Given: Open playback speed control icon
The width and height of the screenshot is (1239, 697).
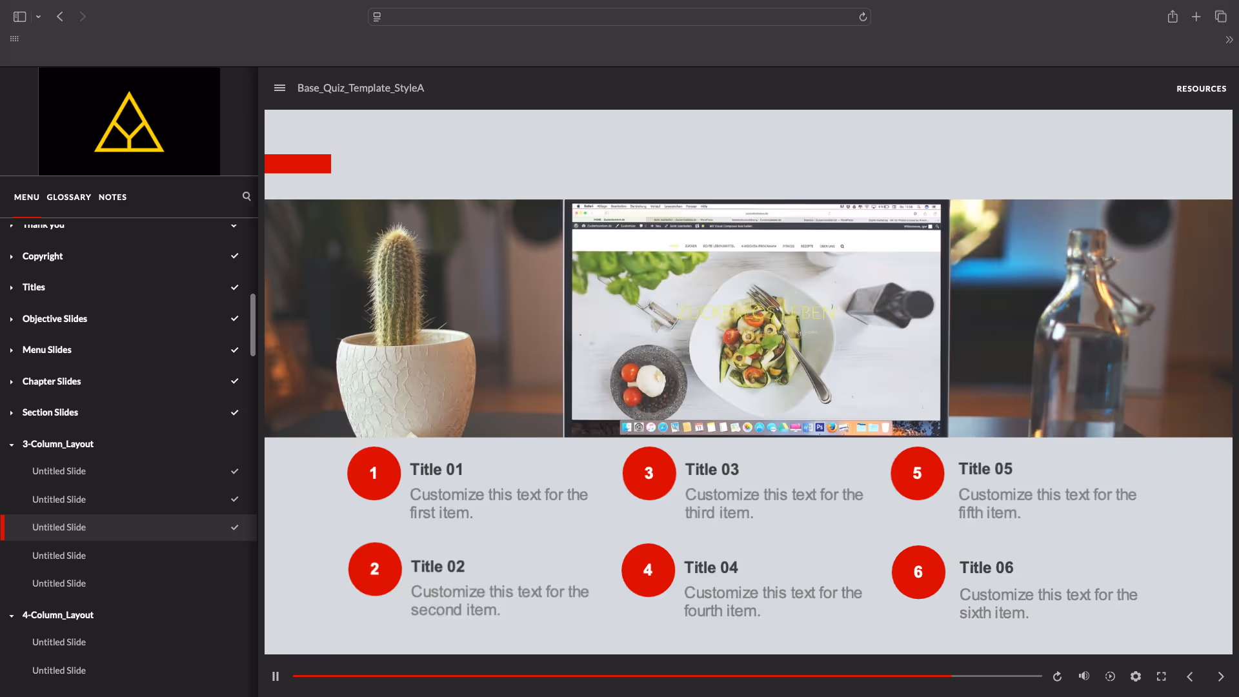Looking at the screenshot, I should coord(1110,676).
